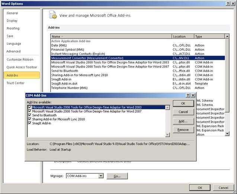
Task: Select Word 2007 Design-Time Adaptor in Word Options table
Action: tap(138, 66)
